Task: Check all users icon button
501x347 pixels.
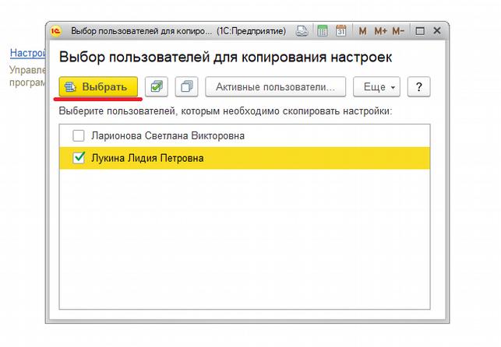Action: [x=157, y=87]
